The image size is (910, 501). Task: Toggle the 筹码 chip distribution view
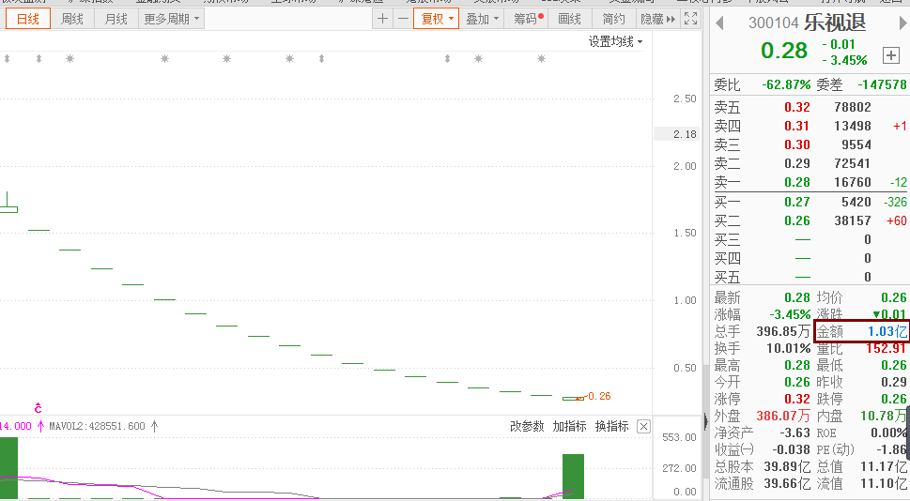pyautogui.click(x=526, y=19)
